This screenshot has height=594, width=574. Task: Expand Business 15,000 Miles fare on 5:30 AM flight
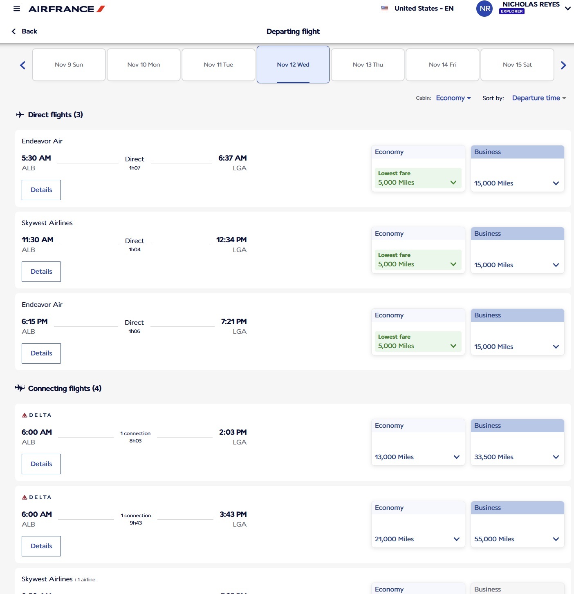pos(517,183)
